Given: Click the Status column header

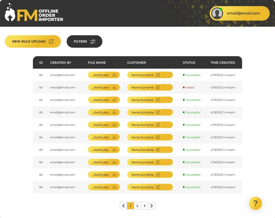Looking at the screenshot, I should (x=189, y=63).
